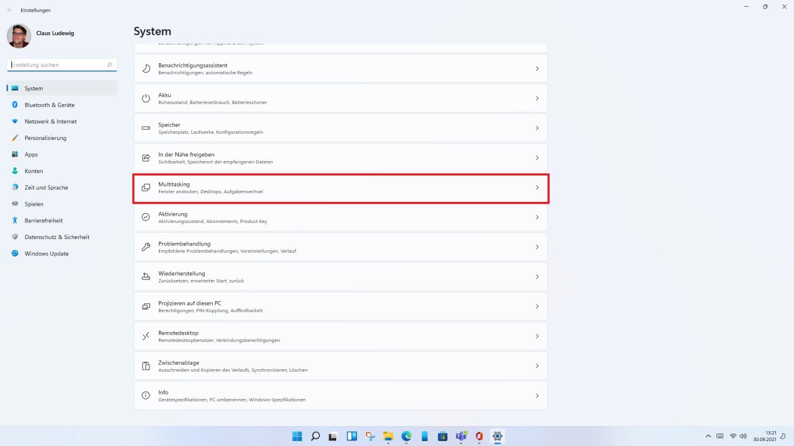Viewport: 794px width, 446px height.
Task: Expand the Wiederherstellung row chevron
Action: (x=537, y=277)
